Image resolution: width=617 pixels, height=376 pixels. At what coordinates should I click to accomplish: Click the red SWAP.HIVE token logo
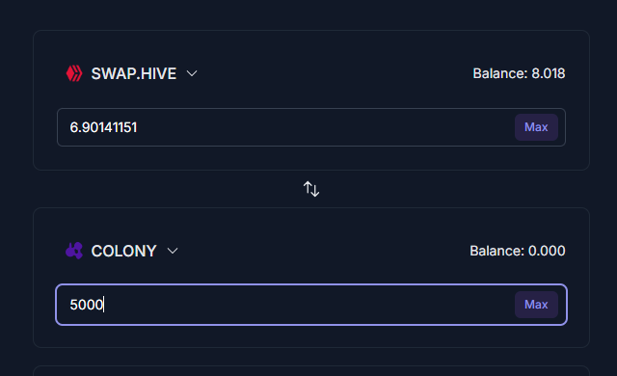(x=74, y=73)
